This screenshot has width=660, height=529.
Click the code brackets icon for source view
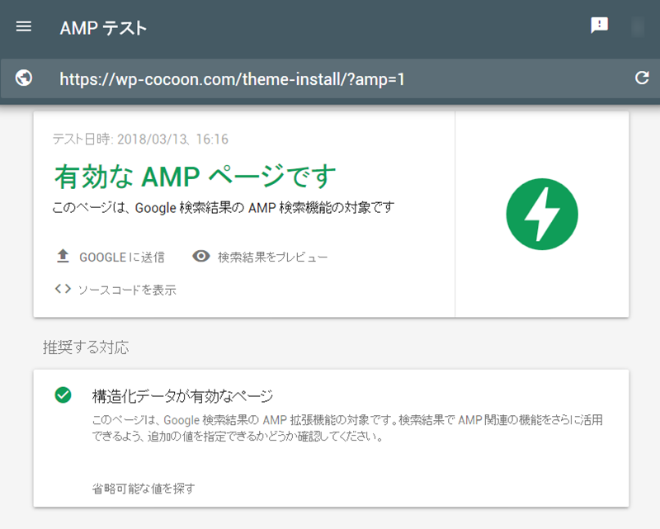(64, 290)
